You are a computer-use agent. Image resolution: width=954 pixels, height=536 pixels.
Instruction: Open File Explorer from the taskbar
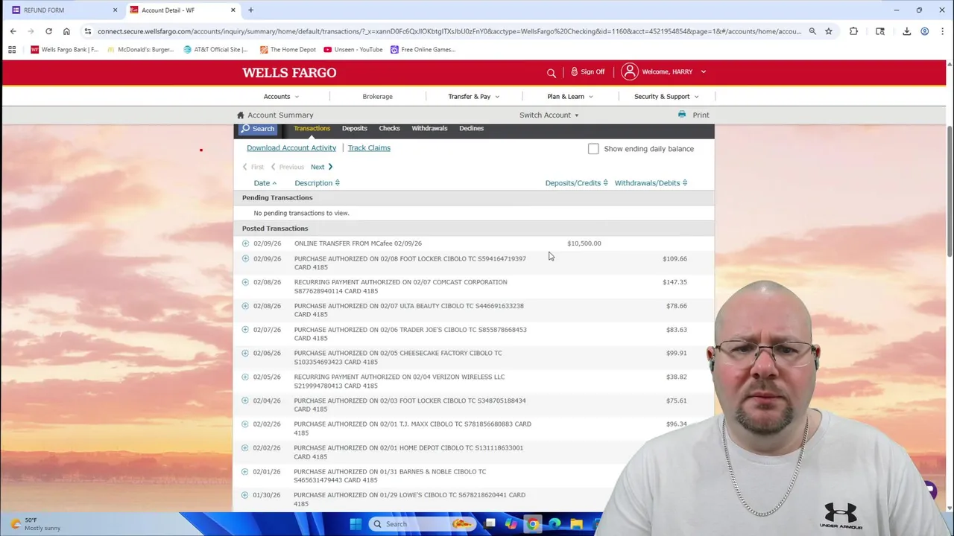[x=576, y=524]
